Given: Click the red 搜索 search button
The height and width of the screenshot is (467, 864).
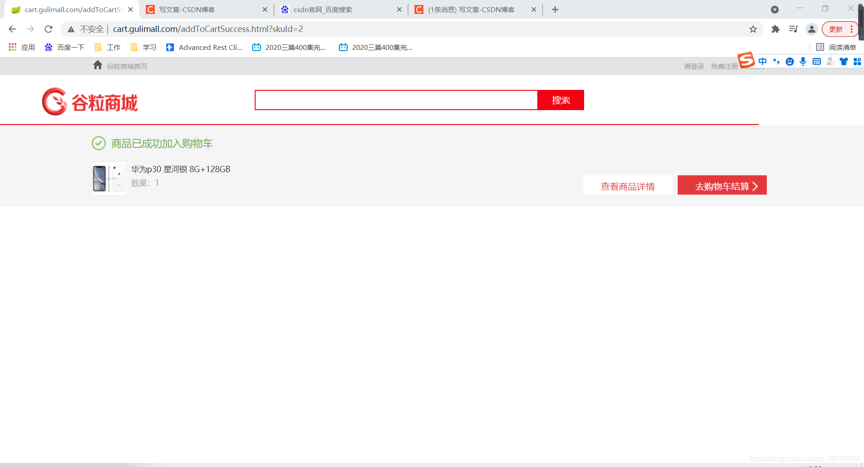Looking at the screenshot, I should pyautogui.click(x=561, y=100).
